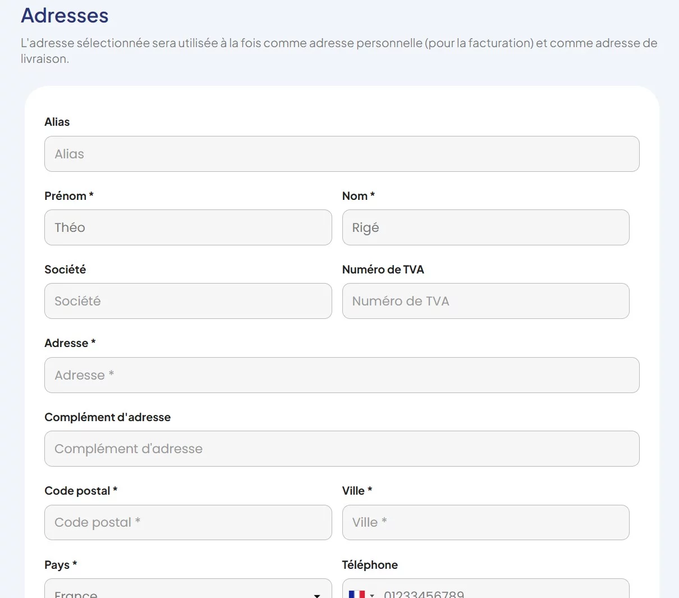Click the Numéro de TVA label
This screenshot has height=598, width=679.
point(383,270)
